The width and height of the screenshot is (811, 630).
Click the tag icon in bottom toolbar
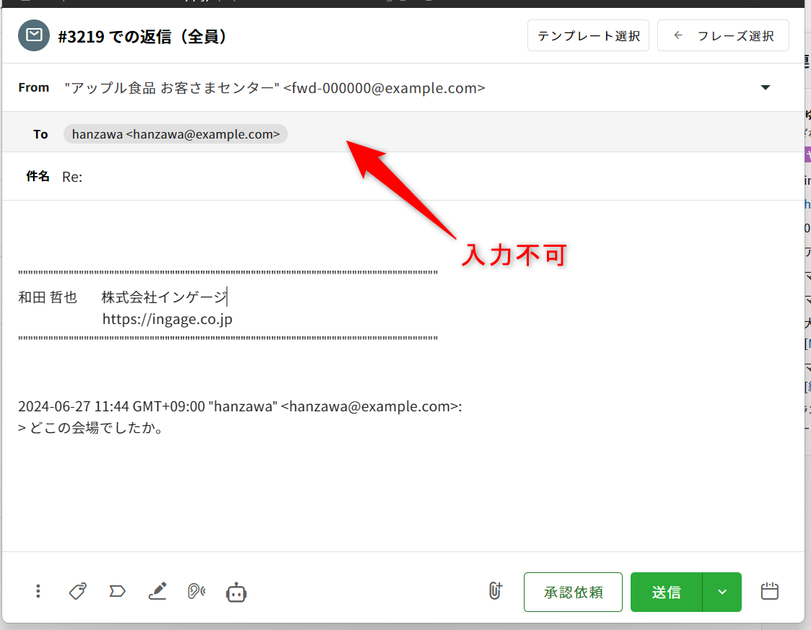tap(78, 592)
